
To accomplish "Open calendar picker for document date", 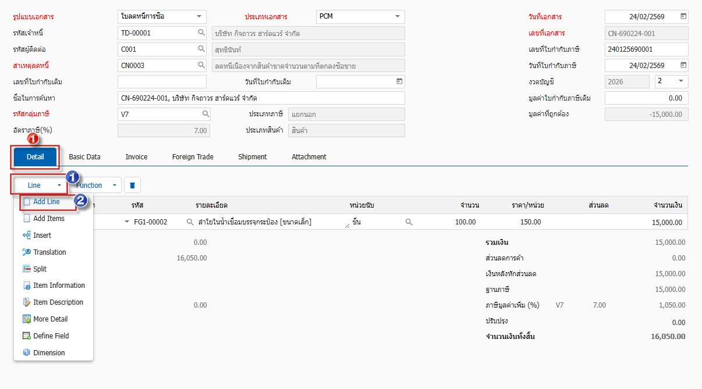I will [x=683, y=17].
